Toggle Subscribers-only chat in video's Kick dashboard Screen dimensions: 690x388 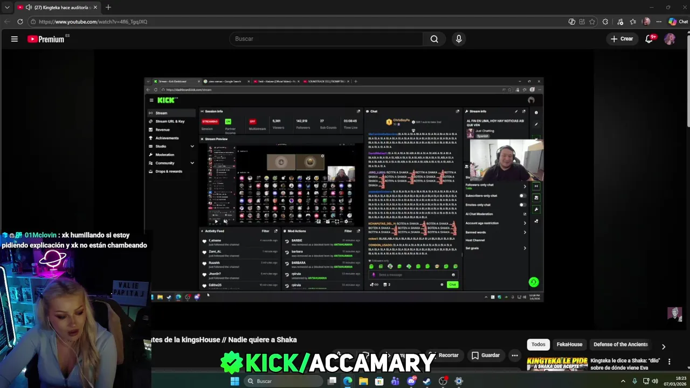point(522,196)
